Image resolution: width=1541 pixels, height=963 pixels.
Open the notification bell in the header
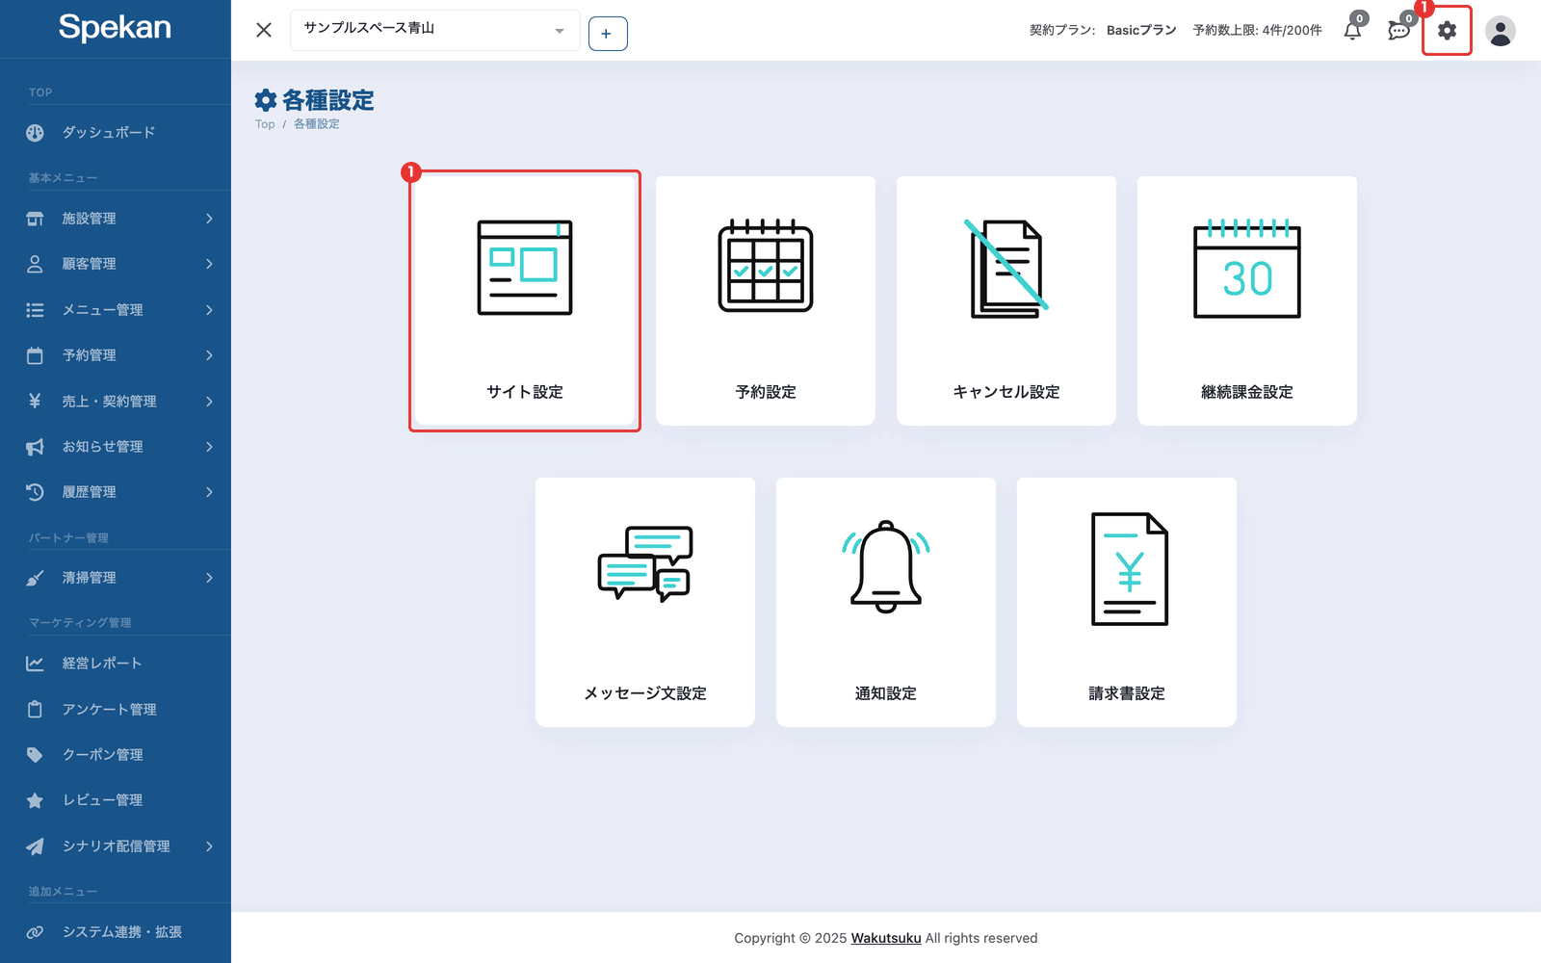[x=1353, y=30]
